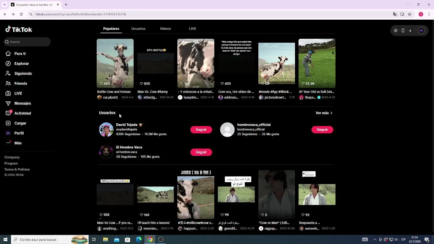Open Task View on taskbar

pos(94,240)
